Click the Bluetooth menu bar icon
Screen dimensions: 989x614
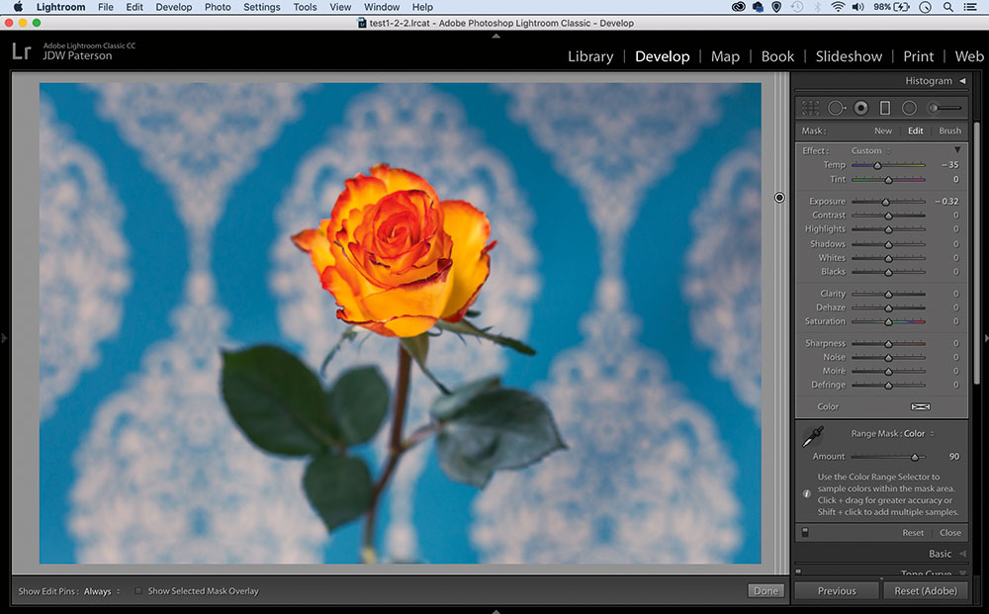(818, 7)
